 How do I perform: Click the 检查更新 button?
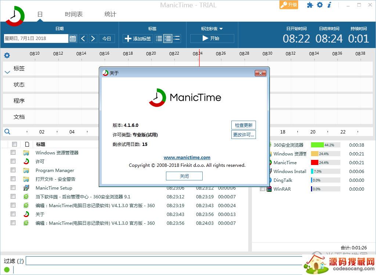tap(243, 125)
